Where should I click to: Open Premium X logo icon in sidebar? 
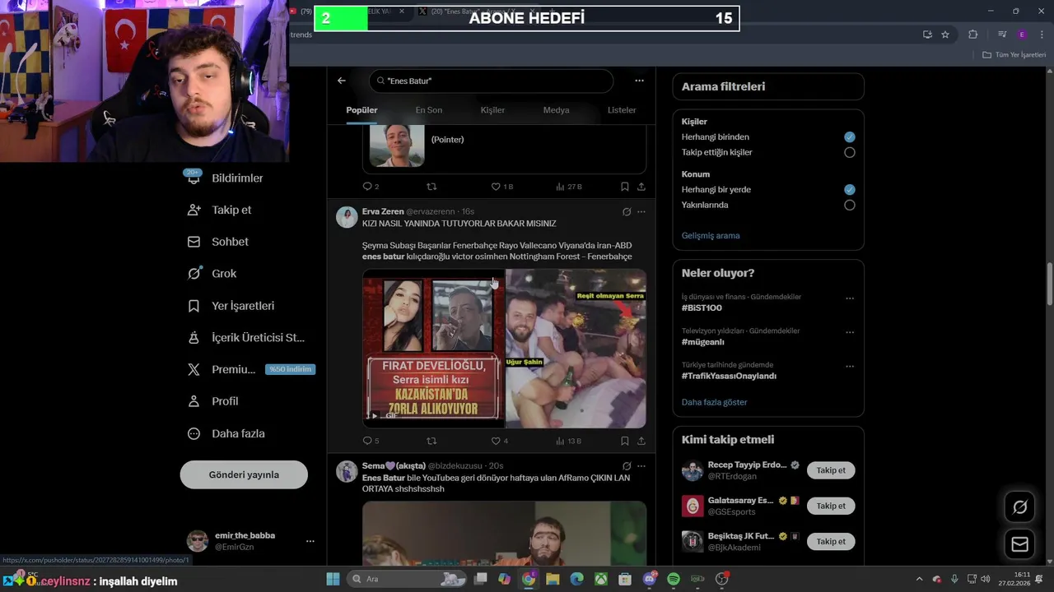(194, 369)
